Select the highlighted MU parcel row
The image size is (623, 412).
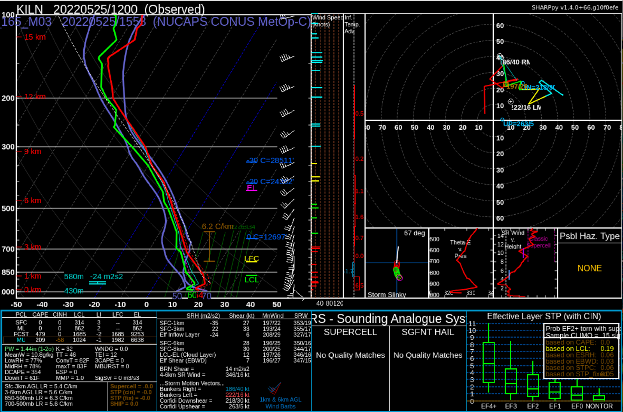pyautogui.click(x=79, y=340)
